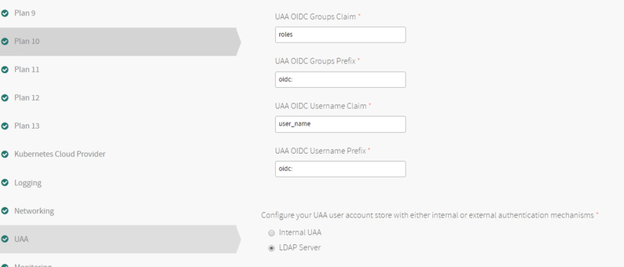Image resolution: width=624 pixels, height=267 pixels.
Task: Open the Logging configuration section
Action: pos(28,183)
